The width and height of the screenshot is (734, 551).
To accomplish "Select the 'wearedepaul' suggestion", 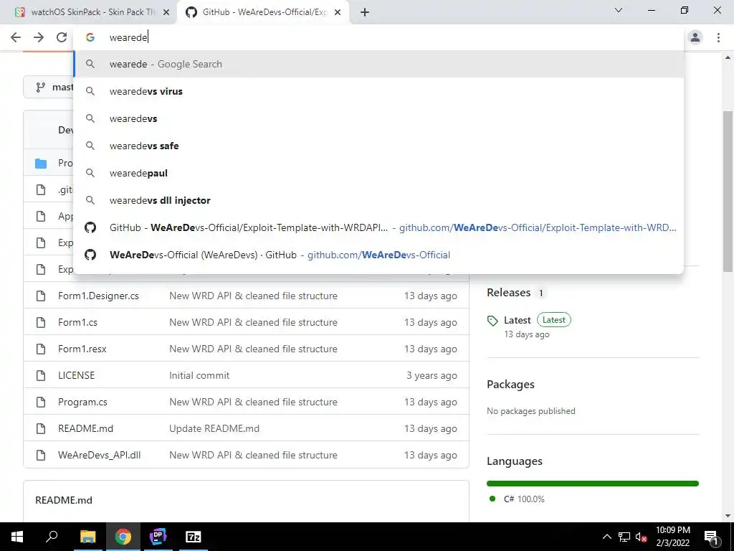I will click(378, 173).
